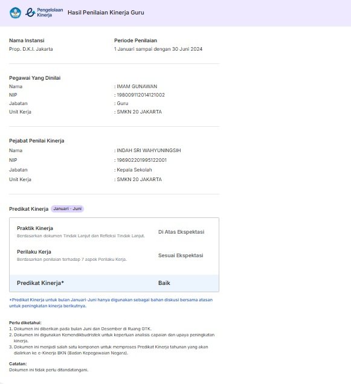
Task: Click the blue Predikat Kinerja footnote text
Action: pos(111,302)
